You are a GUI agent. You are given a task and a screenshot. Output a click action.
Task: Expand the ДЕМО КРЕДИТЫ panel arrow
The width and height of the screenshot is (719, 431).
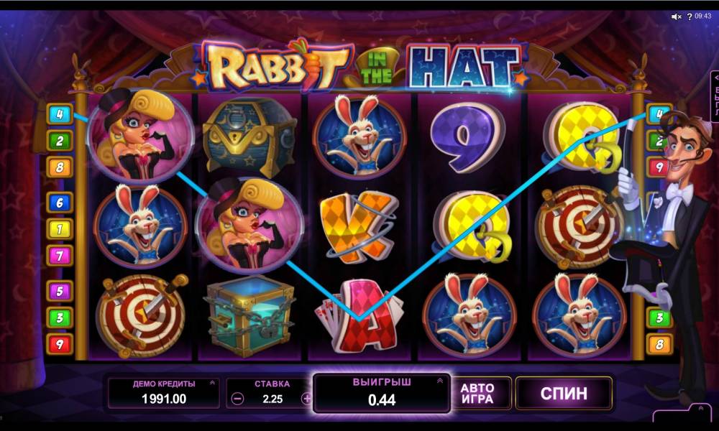(x=212, y=383)
